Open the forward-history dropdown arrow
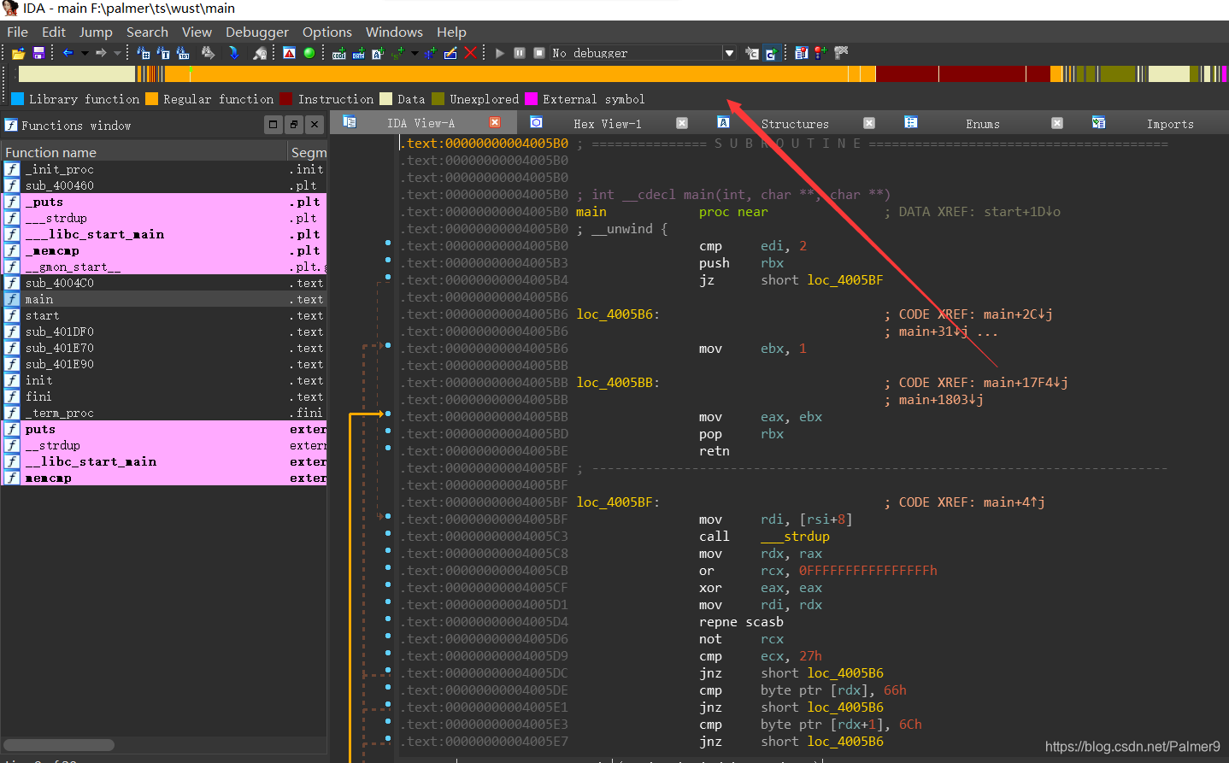Viewport: 1229px width, 763px height. click(x=118, y=53)
